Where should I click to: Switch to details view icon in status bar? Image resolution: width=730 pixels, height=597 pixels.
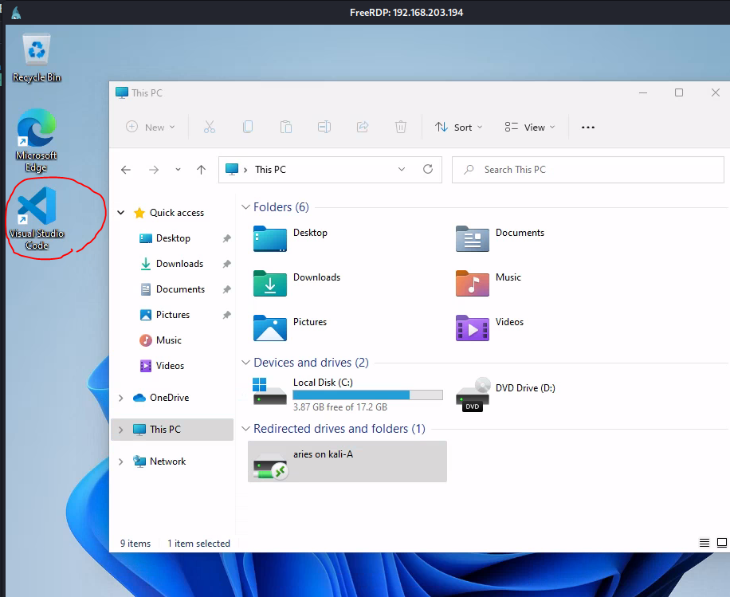[x=704, y=543]
